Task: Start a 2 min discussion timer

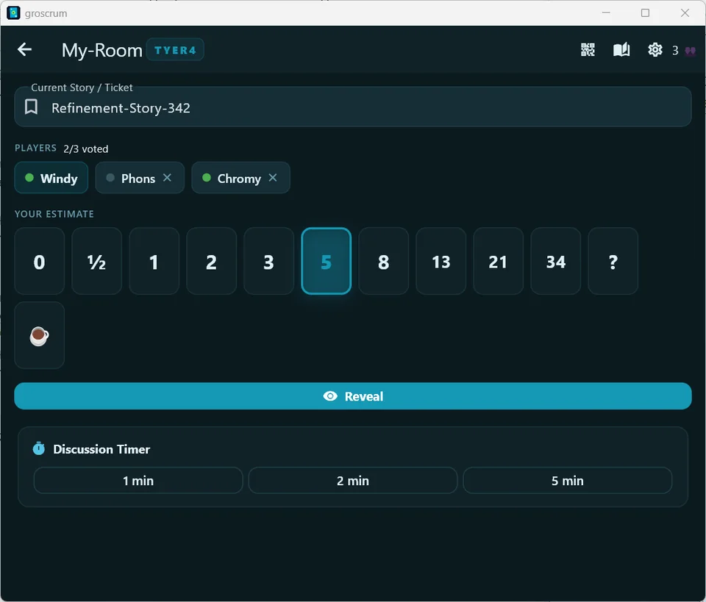Action: tap(352, 481)
